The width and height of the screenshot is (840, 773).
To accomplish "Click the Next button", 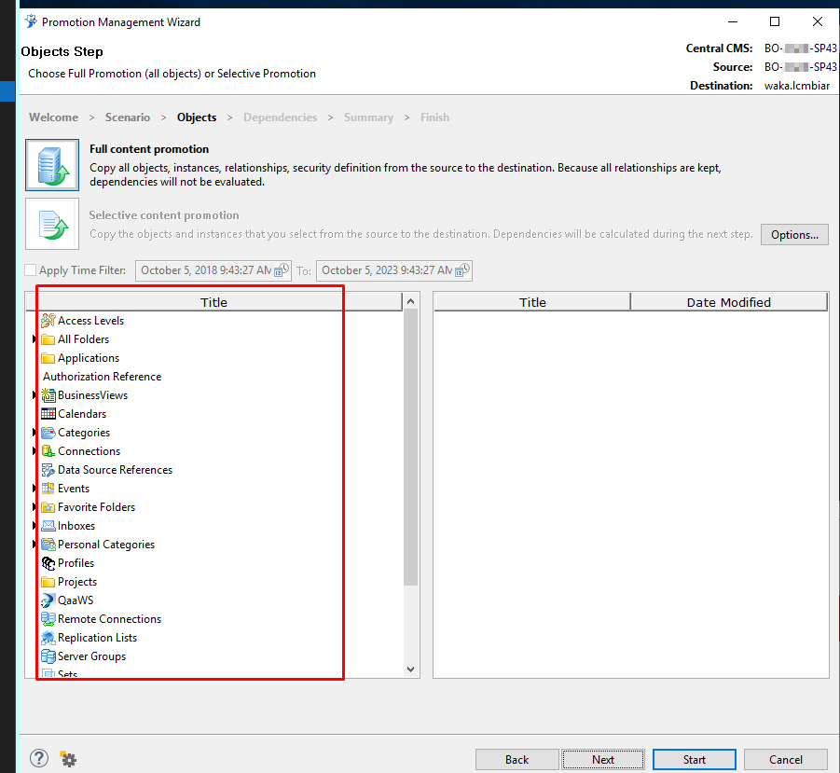I will 603,760.
